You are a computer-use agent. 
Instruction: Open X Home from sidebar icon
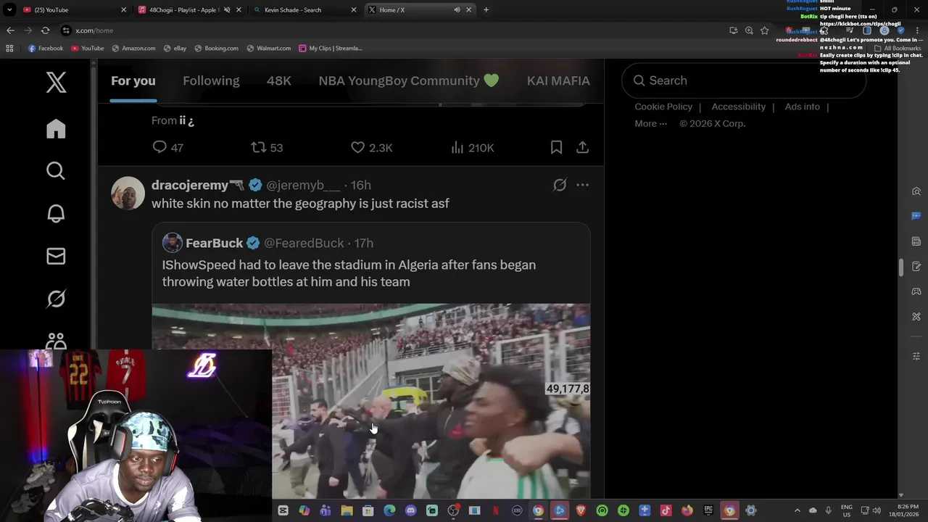click(x=56, y=128)
